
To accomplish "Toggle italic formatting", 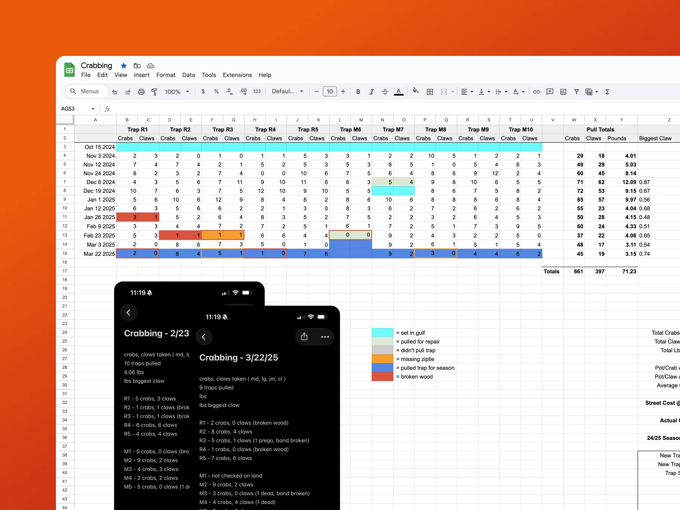I will point(371,92).
